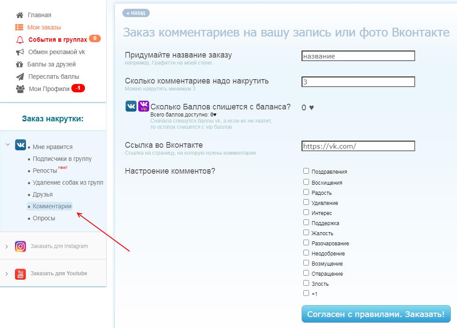The image size is (457, 328).
Task: Open Баллы за друзей menu item
Action: click(52, 64)
